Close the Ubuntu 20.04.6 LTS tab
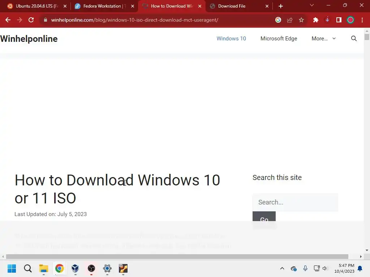This screenshot has width=370, height=277. click(x=65, y=6)
